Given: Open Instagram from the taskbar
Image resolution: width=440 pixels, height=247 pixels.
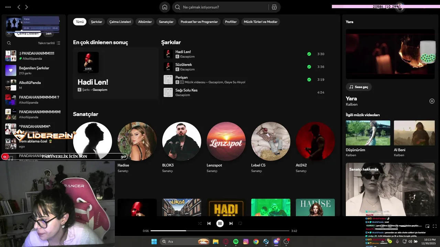Looking at the screenshot, I should 246,242.
